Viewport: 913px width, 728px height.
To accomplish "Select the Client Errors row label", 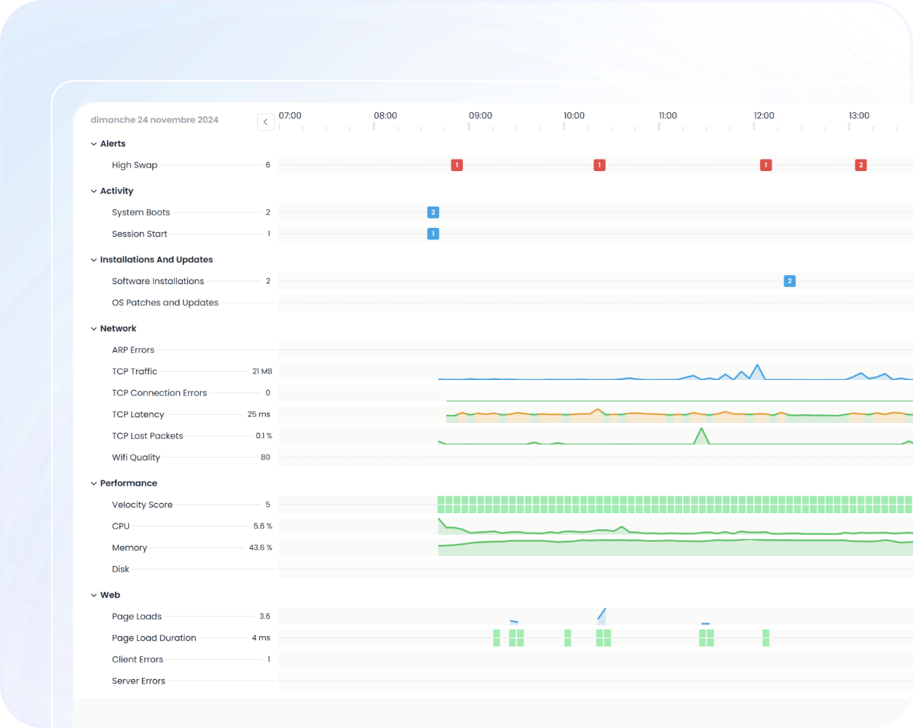I will [138, 660].
